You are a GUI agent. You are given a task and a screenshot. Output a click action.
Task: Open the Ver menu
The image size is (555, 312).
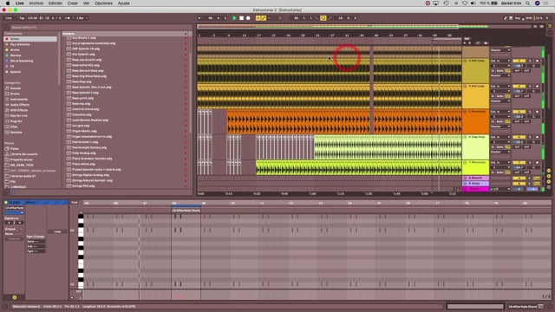86,3
